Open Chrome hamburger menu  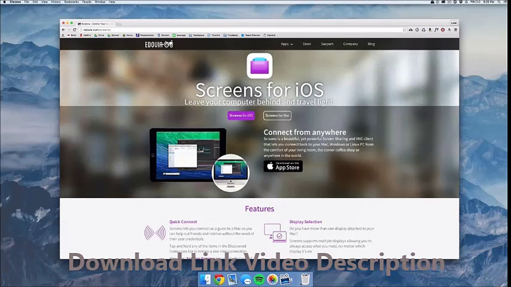coord(455,30)
